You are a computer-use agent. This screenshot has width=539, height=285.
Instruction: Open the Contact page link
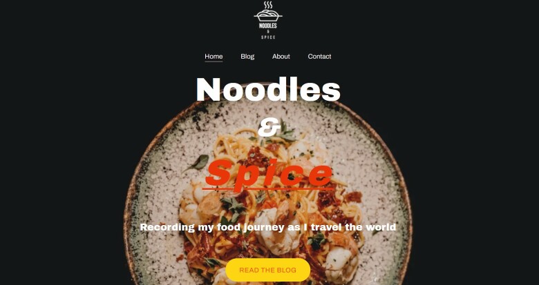coord(319,57)
